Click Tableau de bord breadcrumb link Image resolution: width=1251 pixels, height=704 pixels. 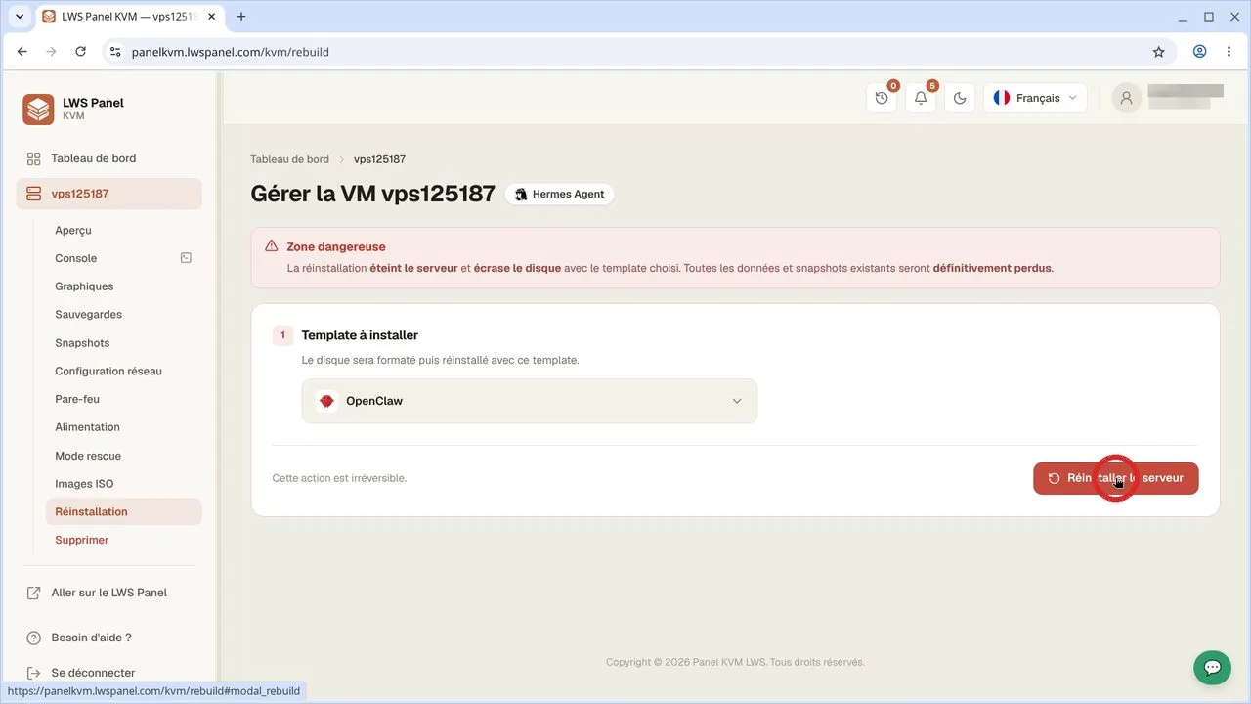pos(289,159)
